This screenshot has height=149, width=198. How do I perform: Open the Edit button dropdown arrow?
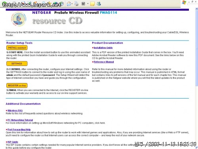88,4
